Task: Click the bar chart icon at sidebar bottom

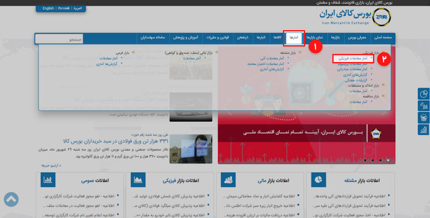Action: click(x=424, y=130)
